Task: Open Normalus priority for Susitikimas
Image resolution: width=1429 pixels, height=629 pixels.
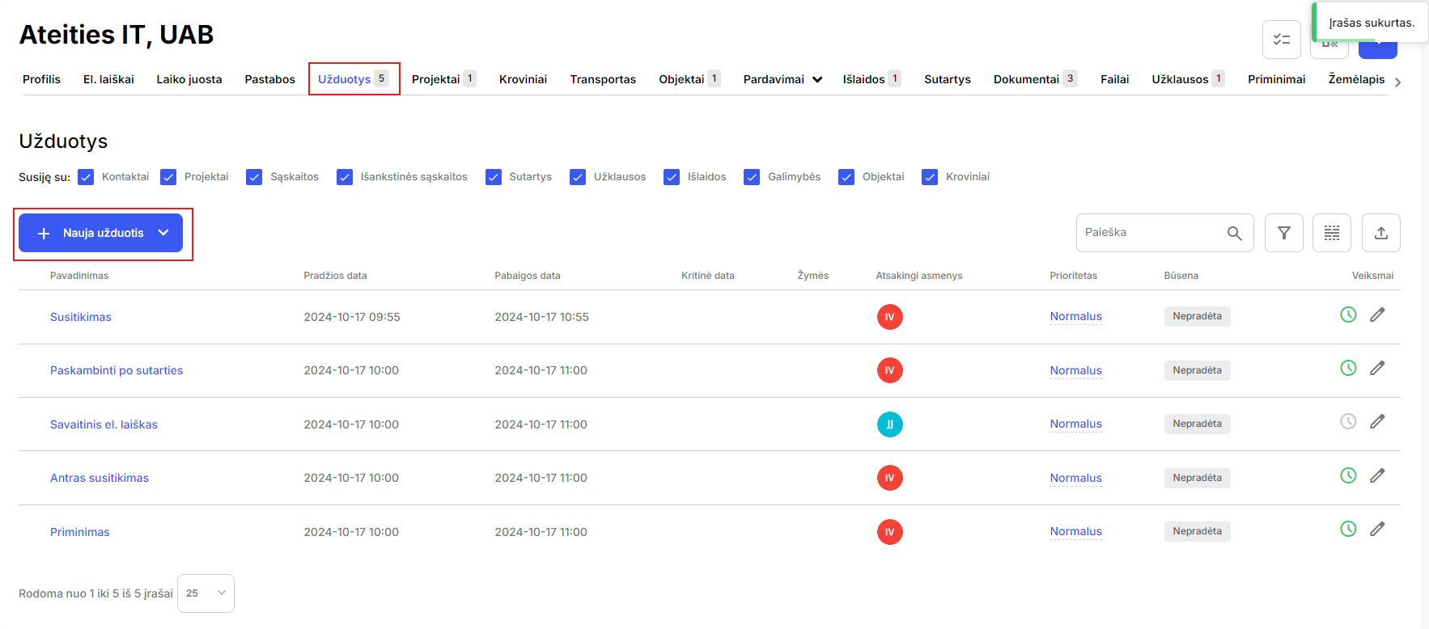Action: coord(1075,316)
